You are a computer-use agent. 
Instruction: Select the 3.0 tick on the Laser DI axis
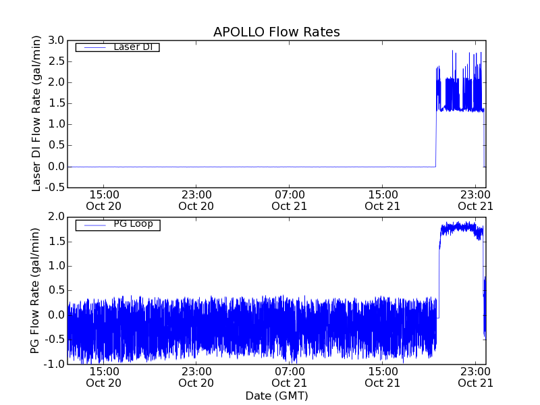tap(56, 40)
